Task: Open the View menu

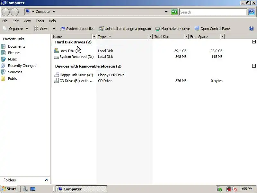Action: (27, 21)
